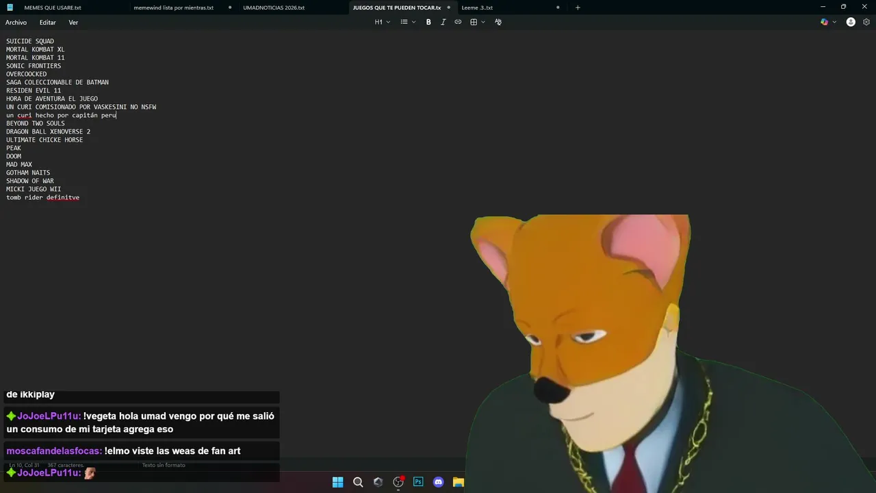Click UN CURI COMISIONADO POR VASKESINI line
Viewport: 876px width, 493px height.
pos(81,107)
